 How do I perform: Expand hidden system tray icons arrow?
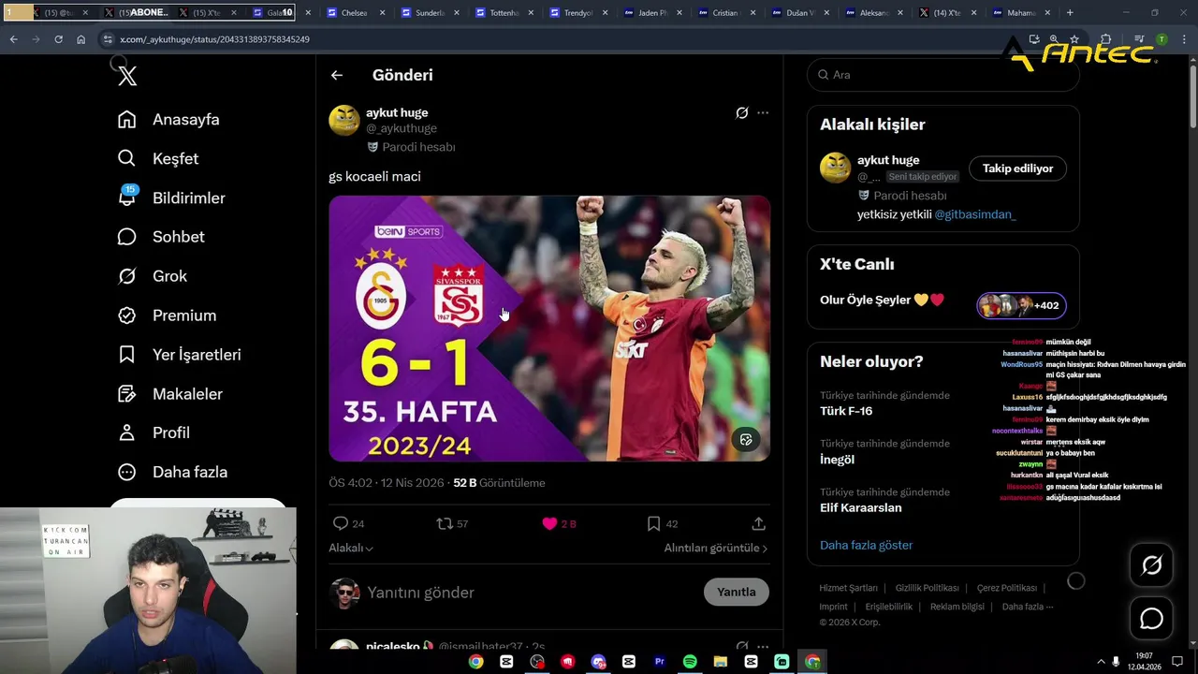tap(1100, 662)
